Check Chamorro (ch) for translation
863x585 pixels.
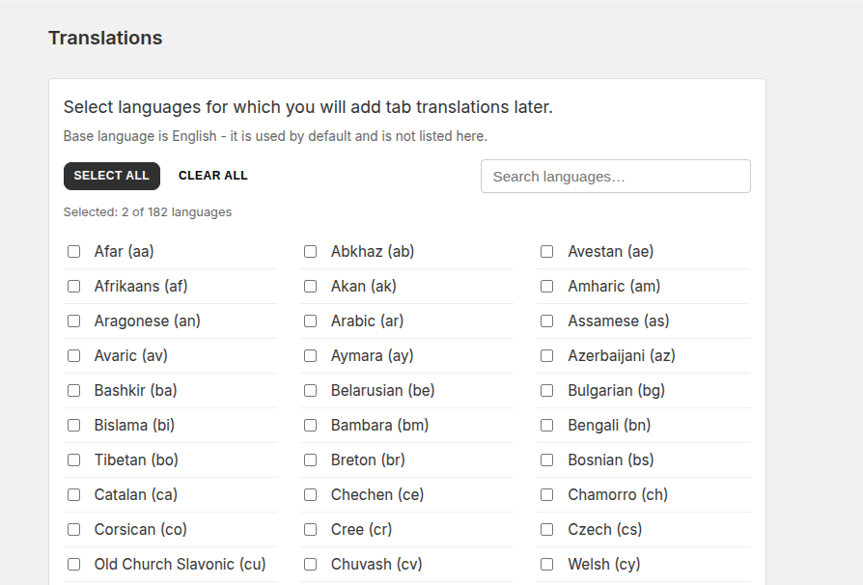point(547,494)
